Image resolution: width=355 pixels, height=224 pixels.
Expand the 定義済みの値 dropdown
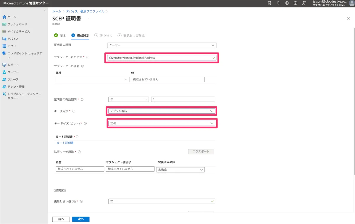point(180,170)
